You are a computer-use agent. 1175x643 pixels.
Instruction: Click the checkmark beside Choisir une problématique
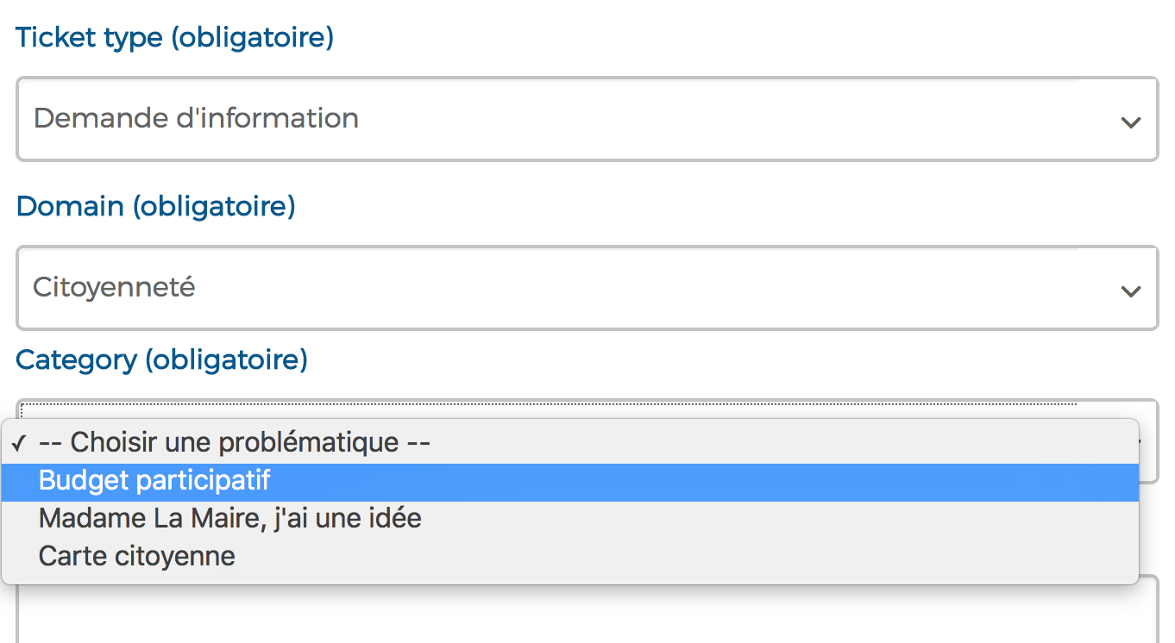point(18,444)
